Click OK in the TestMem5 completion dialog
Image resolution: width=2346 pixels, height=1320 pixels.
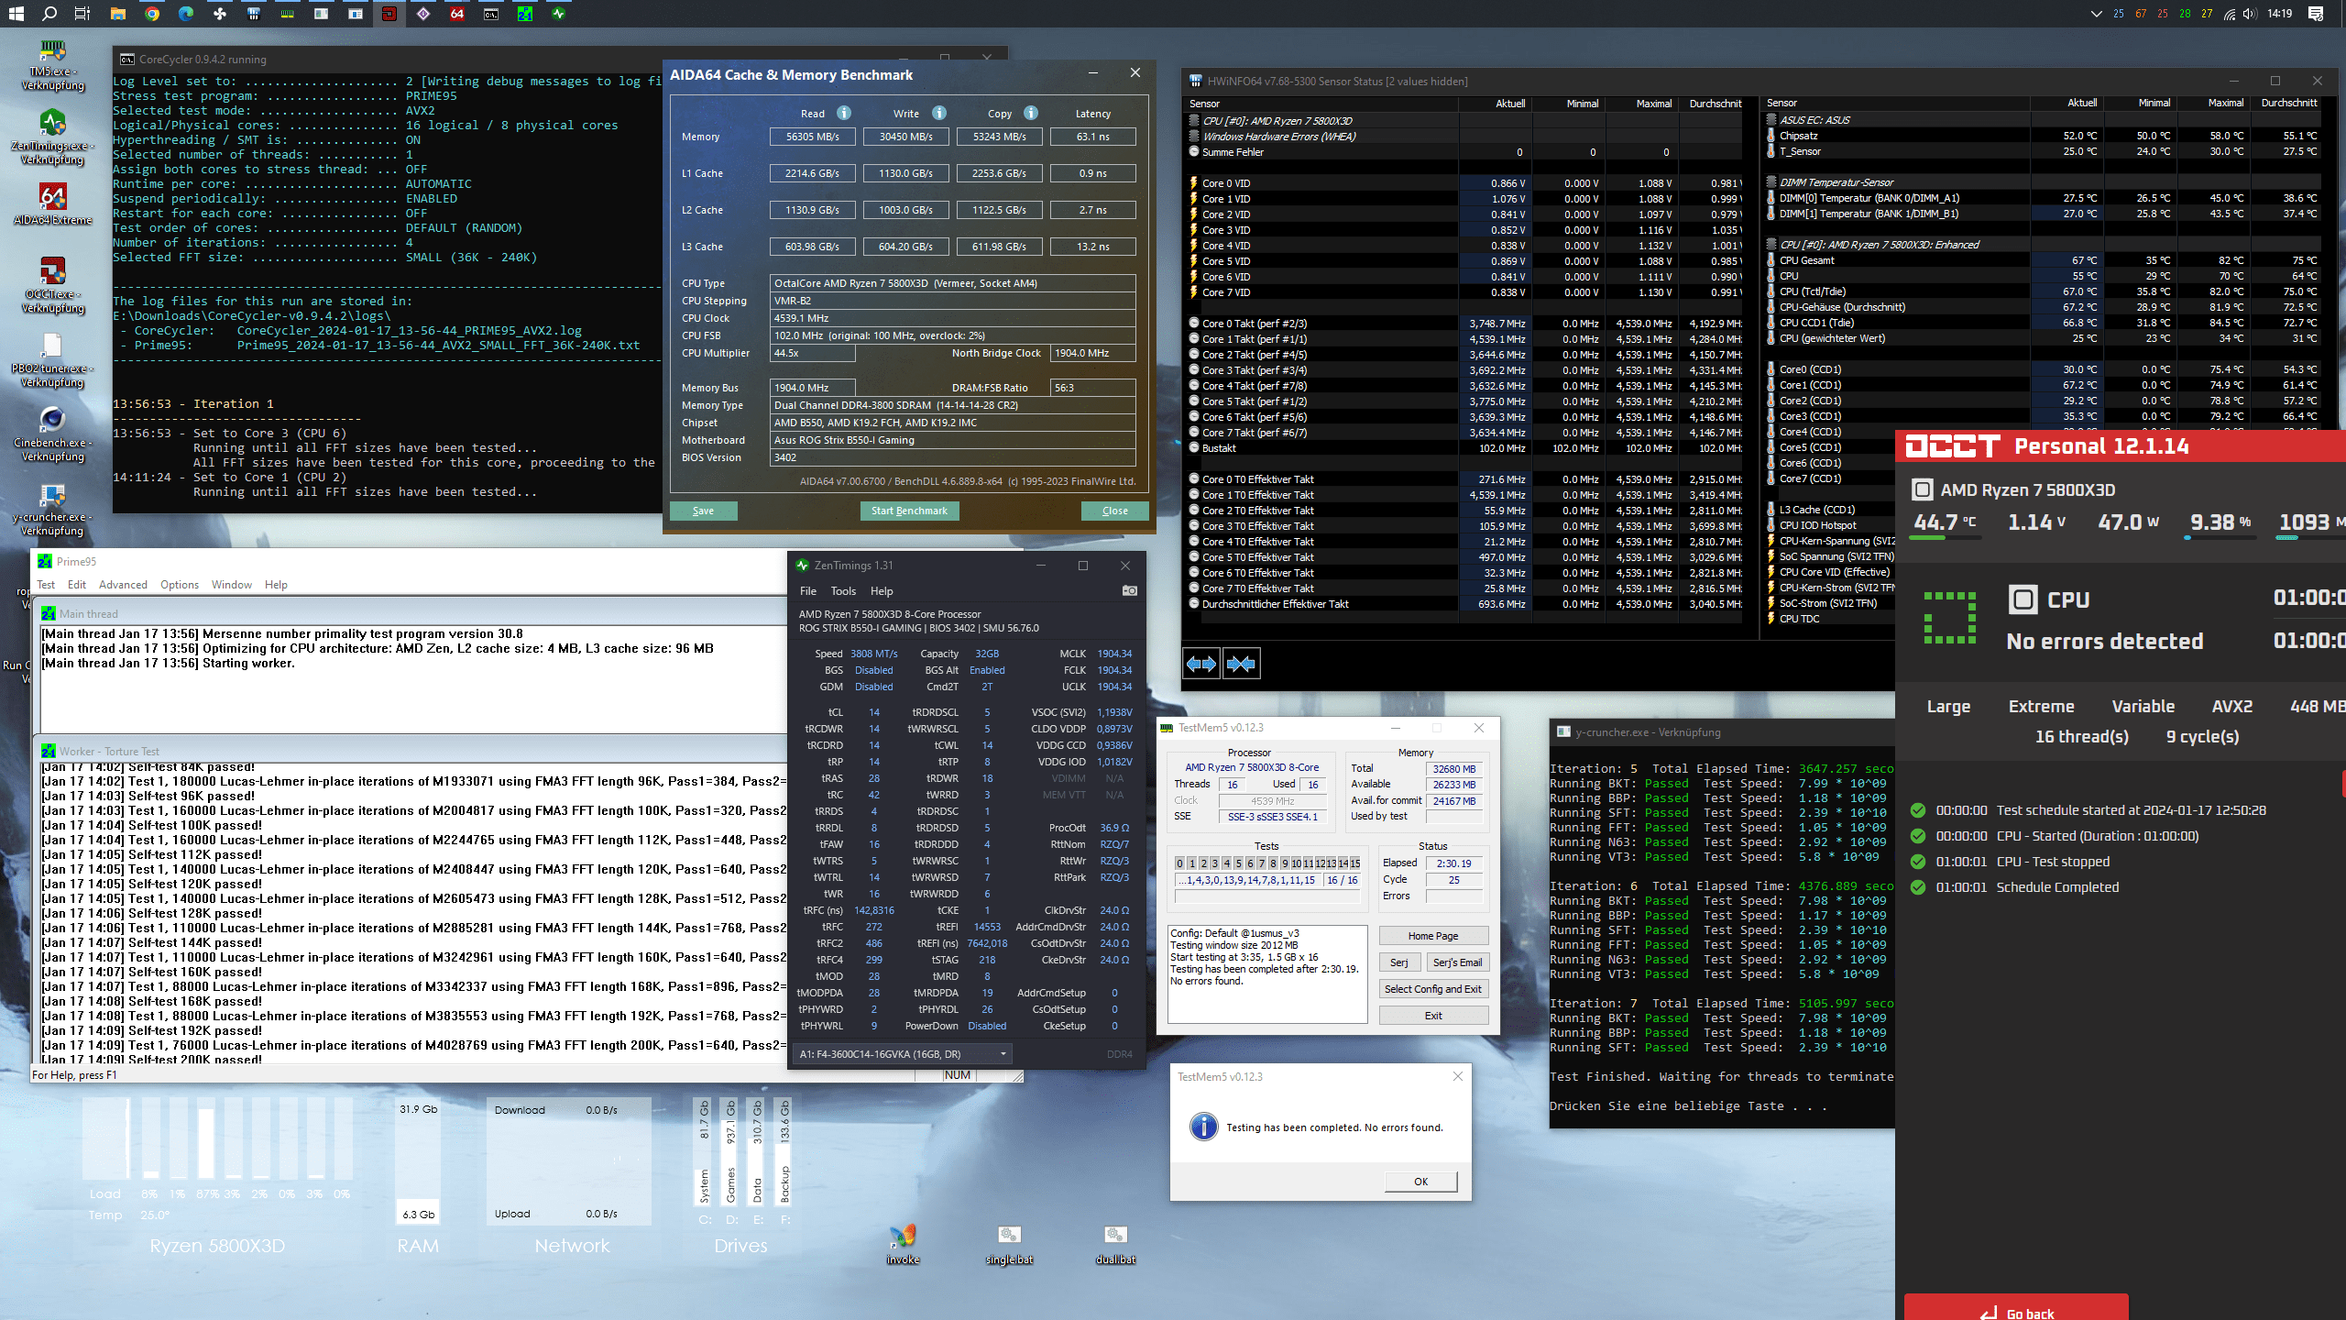[x=1420, y=1182]
